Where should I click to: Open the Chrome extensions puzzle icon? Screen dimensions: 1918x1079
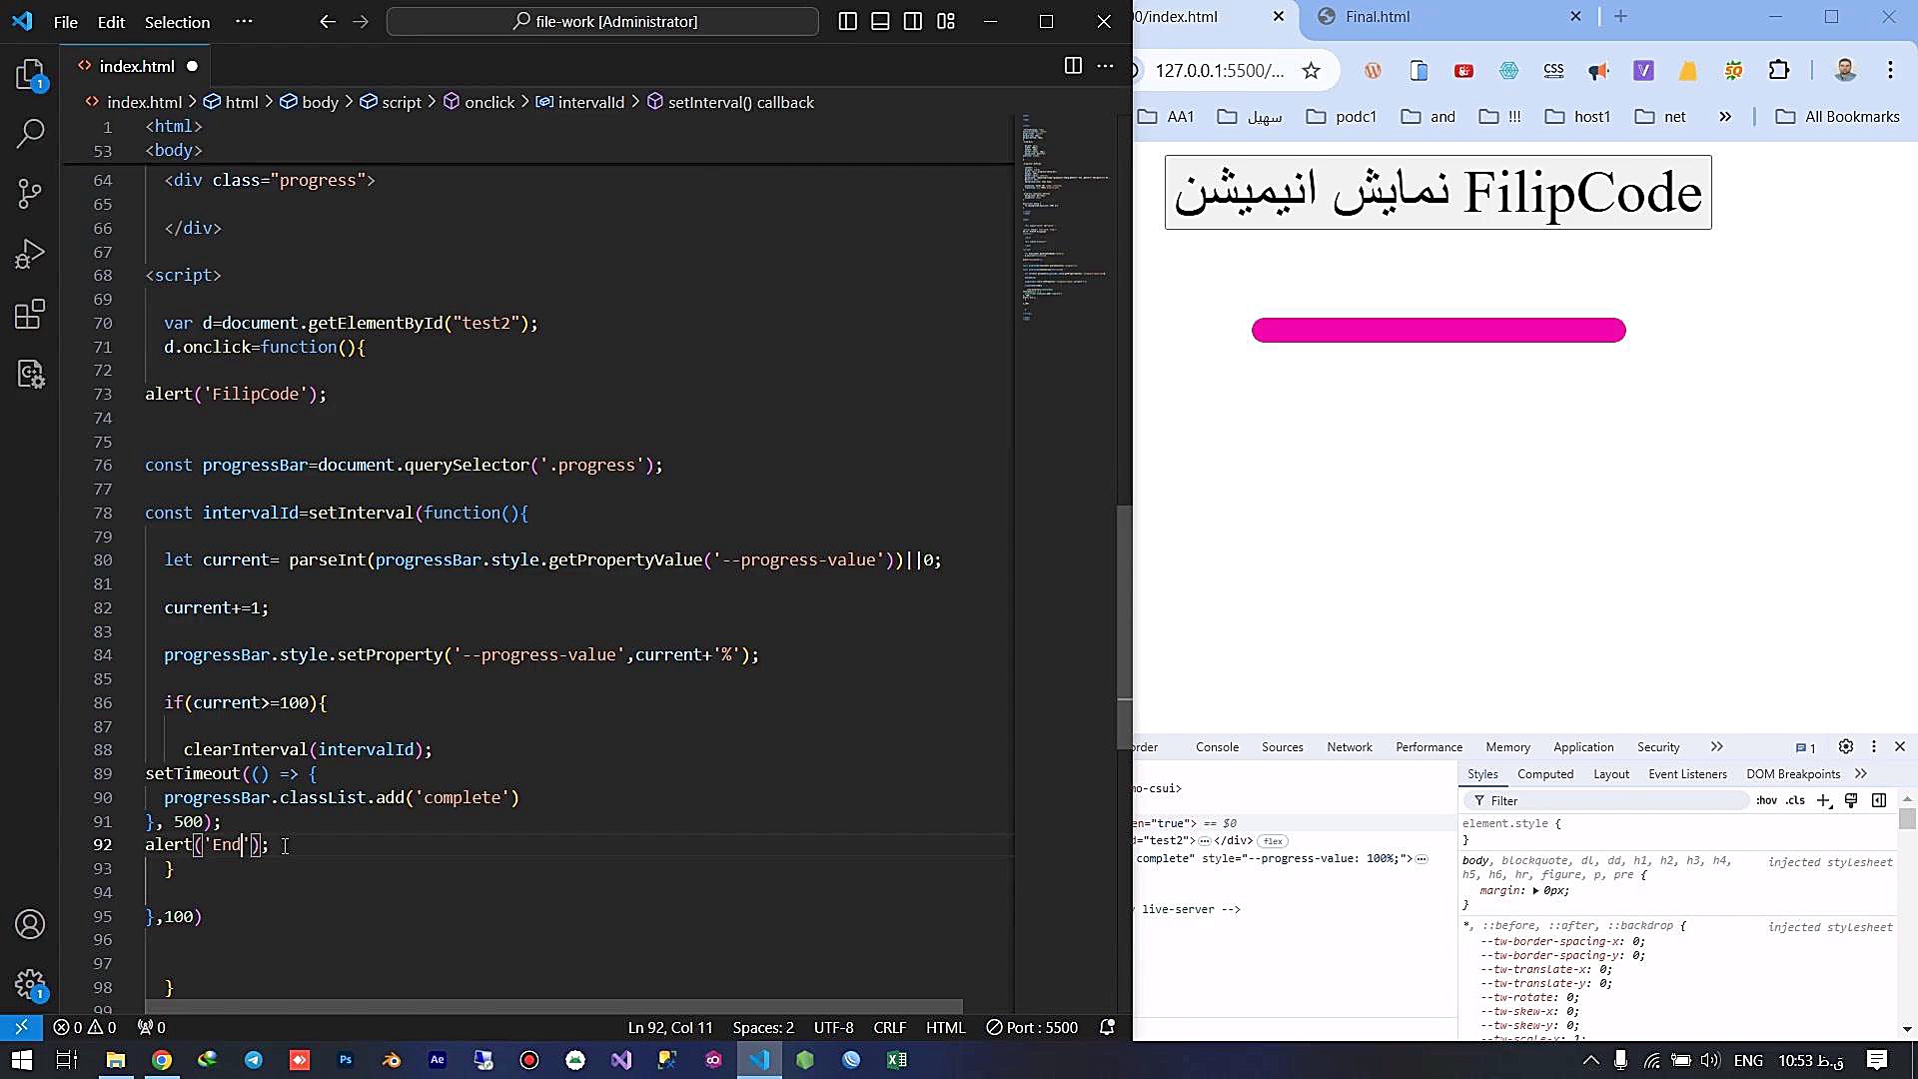1779,70
